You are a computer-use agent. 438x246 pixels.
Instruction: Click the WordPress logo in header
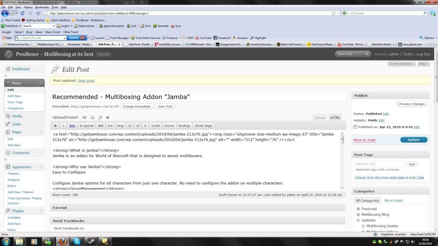tap(9, 54)
